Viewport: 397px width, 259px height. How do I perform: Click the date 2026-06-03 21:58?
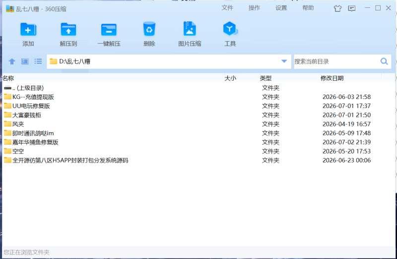[x=346, y=97]
